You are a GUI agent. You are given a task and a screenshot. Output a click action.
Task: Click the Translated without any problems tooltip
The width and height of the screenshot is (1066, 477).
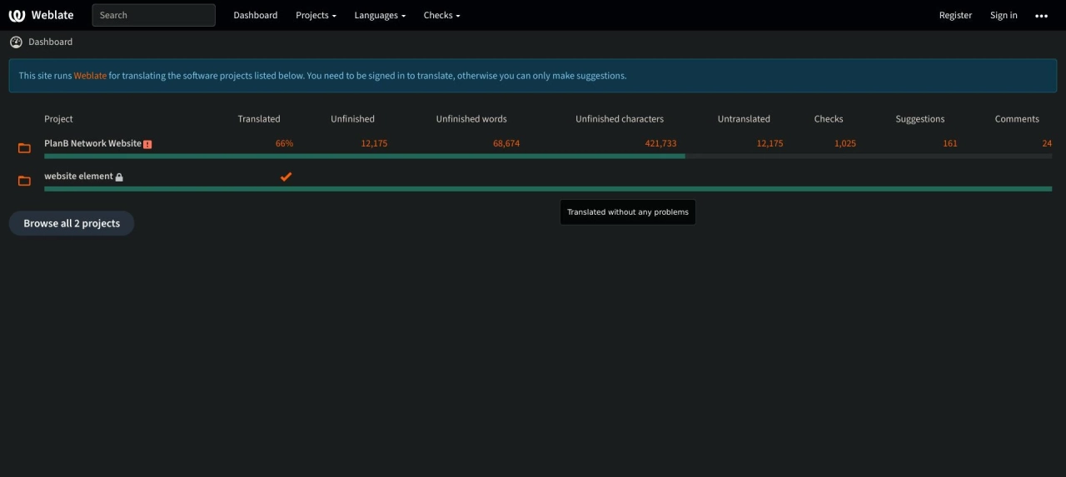[628, 212]
